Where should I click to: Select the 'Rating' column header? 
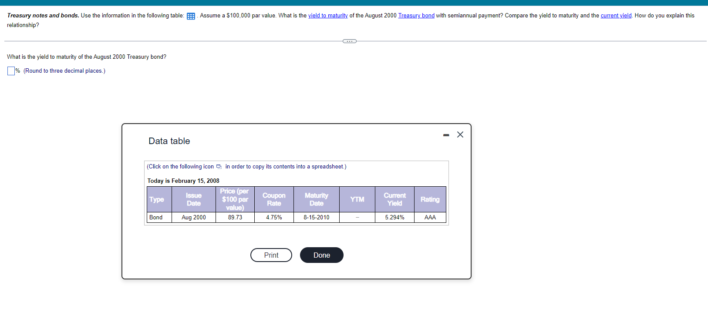tap(430, 199)
